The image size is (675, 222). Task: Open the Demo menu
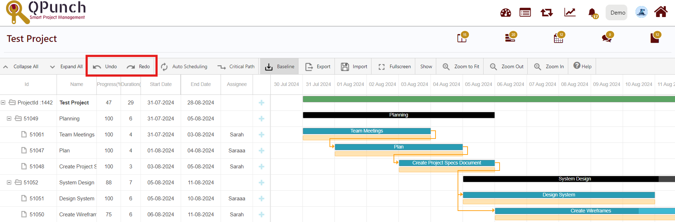[617, 13]
